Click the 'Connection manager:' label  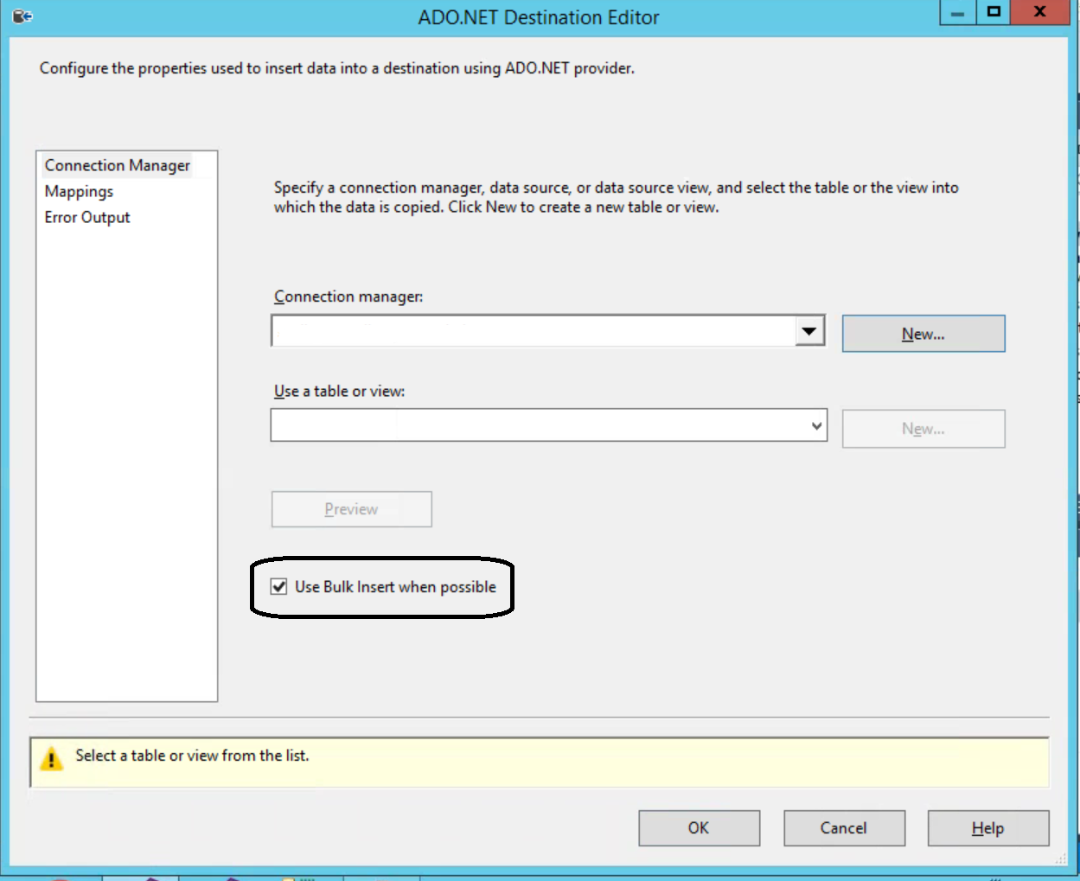point(348,297)
